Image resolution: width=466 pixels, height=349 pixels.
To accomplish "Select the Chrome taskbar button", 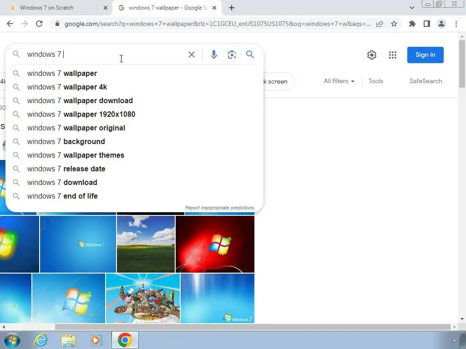I will click(x=125, y=340).
